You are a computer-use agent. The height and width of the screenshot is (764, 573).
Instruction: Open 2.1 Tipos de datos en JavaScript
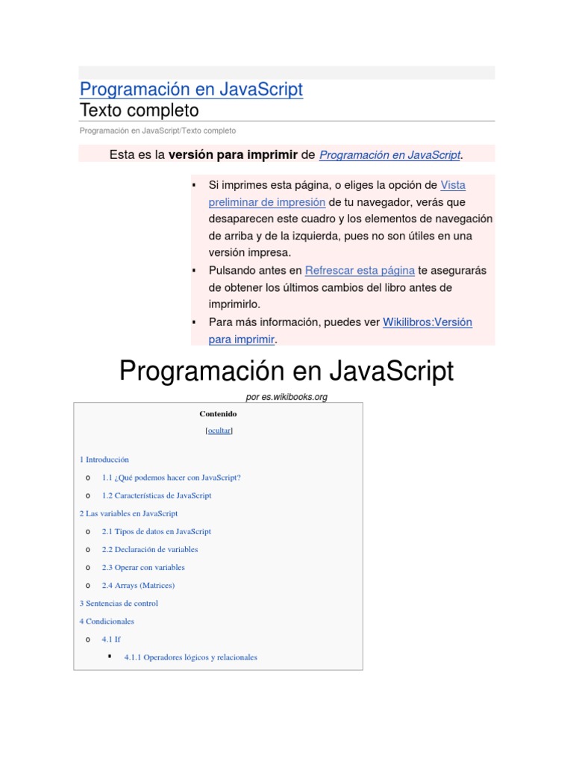(x=157, y=531)
